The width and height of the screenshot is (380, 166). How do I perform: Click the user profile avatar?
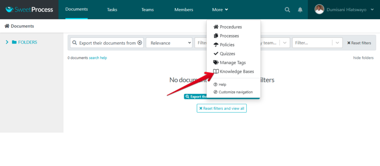click(x=319, y=9)
